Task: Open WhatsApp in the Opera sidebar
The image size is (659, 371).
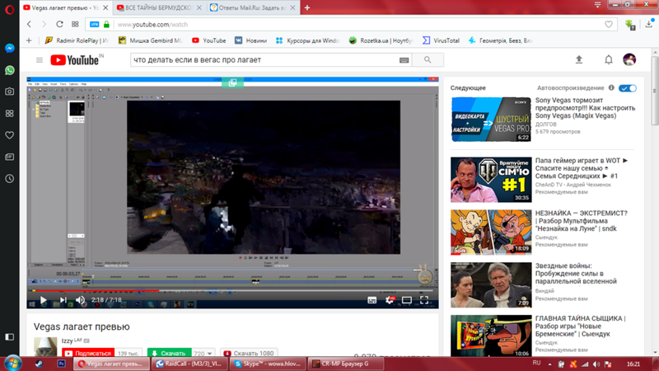Action: coord(10,70)
